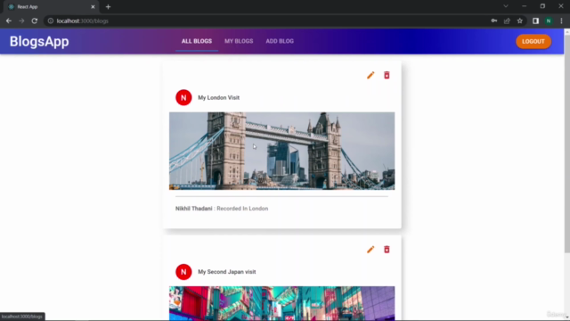View site information icon in address bar
The height and width of the screenshot is (321, 570).
(x=51, y=21)
